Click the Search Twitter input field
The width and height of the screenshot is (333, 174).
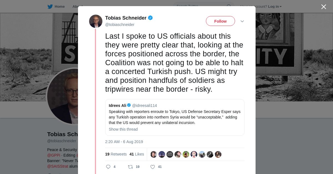pos(200,6)
